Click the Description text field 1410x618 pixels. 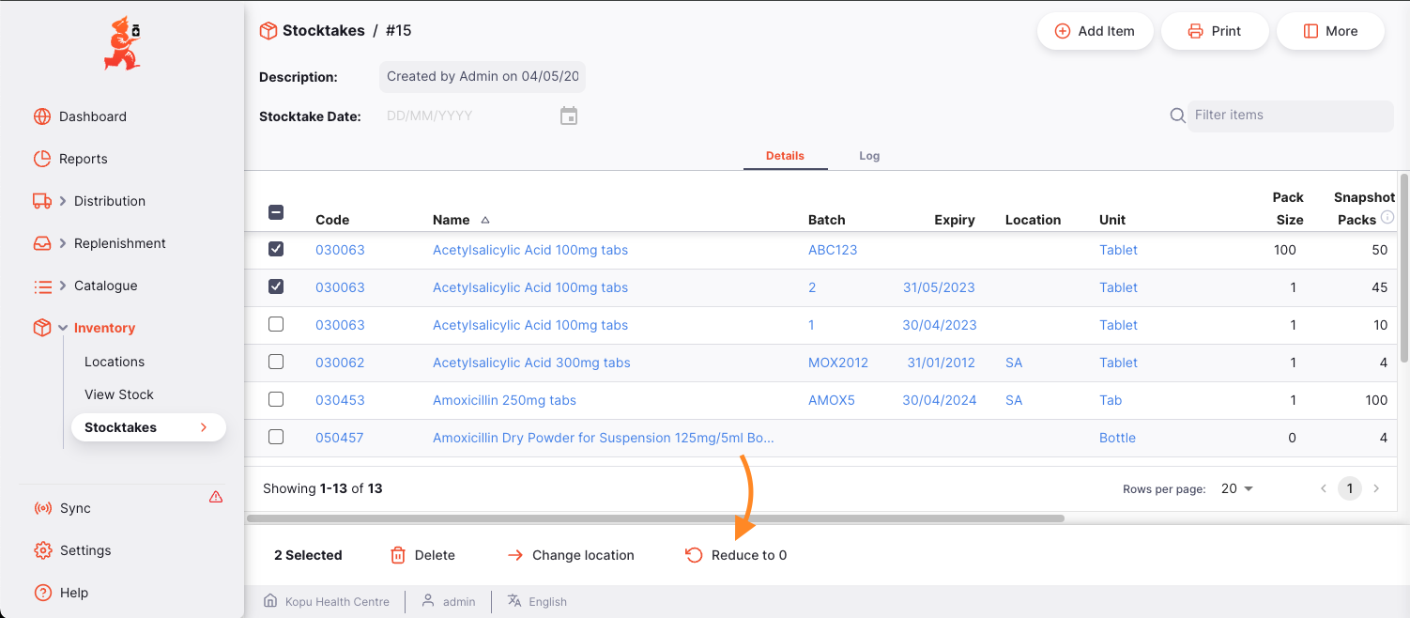click(x=483, y=77)
